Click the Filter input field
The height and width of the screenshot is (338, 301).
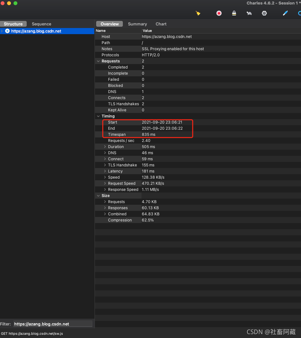coord(53,324)
